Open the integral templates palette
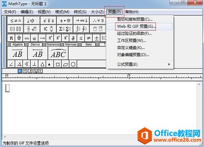204x147 pixels. (81, 29)
